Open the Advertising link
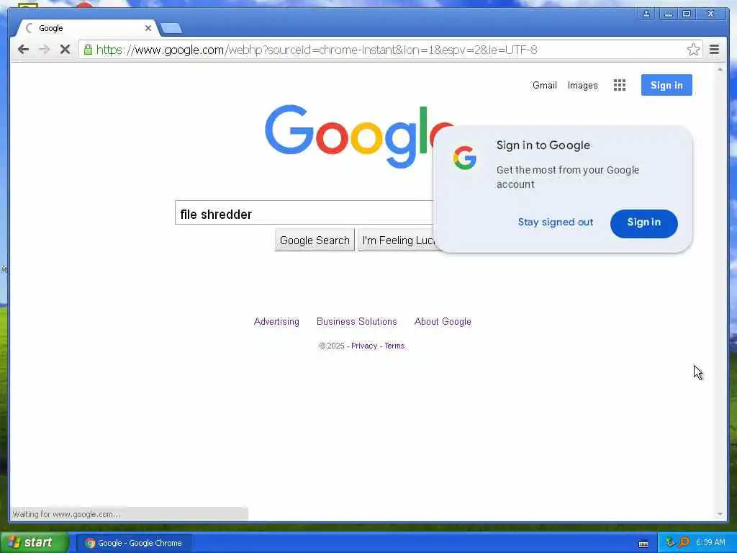This screenshot has width=737, height=553. pyautogui.click(x=276, y=321)
